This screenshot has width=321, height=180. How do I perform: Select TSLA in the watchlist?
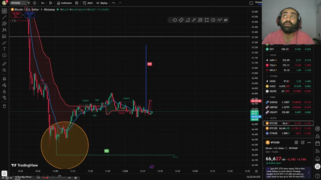tap(288, 65)
